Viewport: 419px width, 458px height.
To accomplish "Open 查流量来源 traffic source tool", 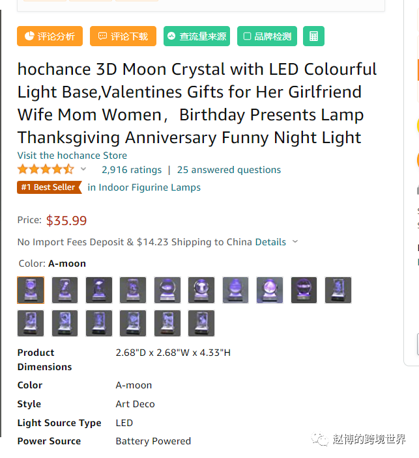I will point(197,36).
